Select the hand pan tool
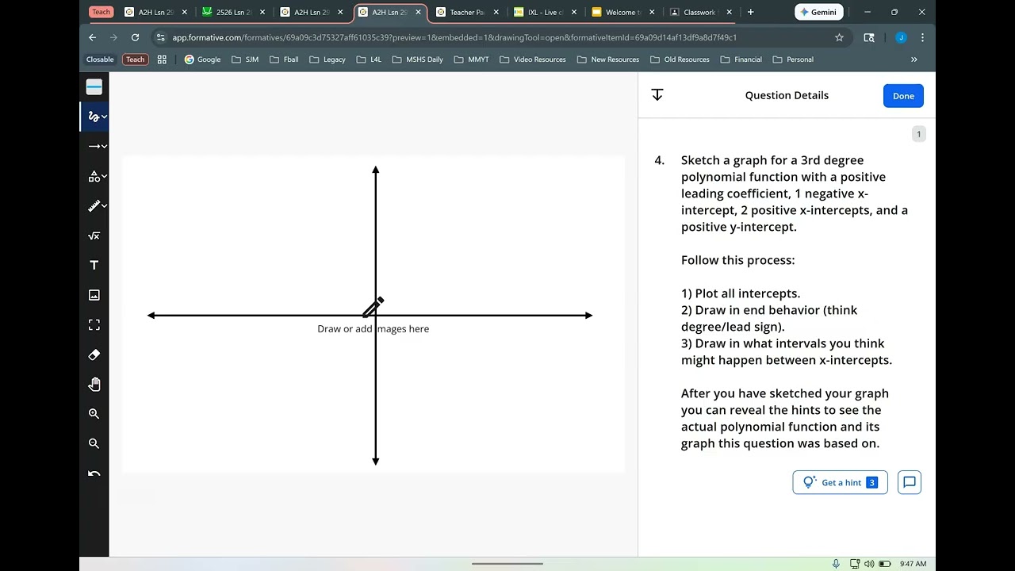 pos(94,384)
